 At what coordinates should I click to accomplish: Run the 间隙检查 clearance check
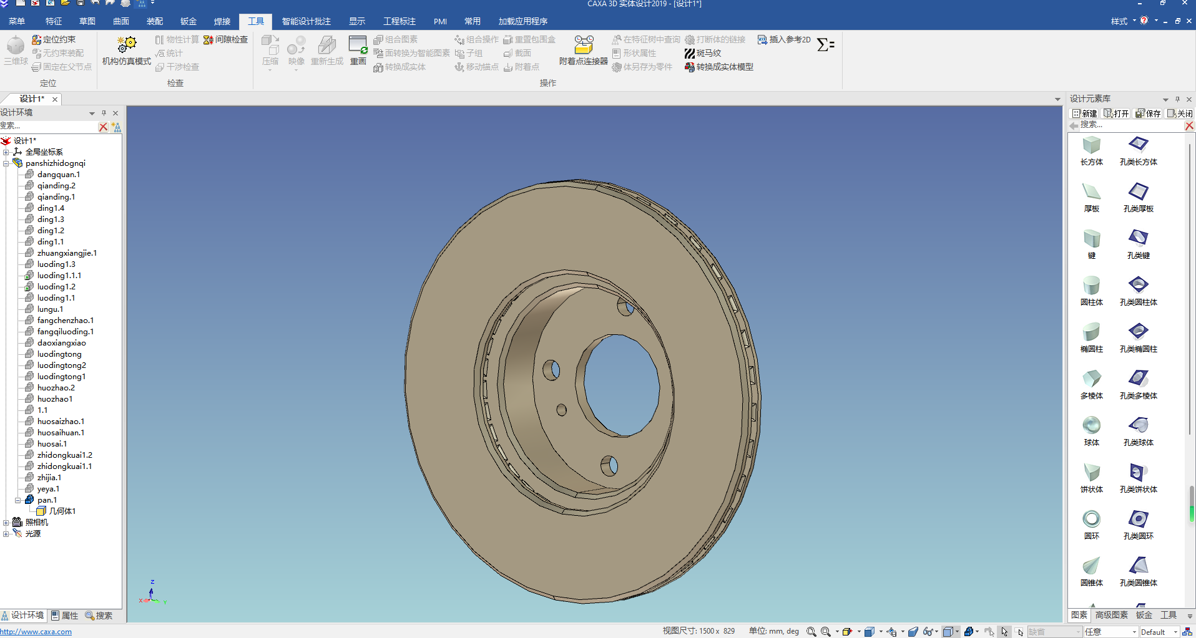pos(225,39)
